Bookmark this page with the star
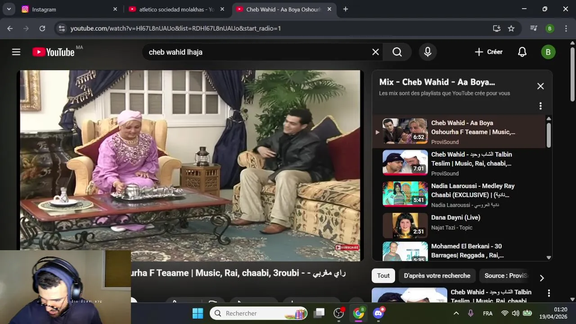The width and height of the screenshot is (576, 324). pos(511,28)
